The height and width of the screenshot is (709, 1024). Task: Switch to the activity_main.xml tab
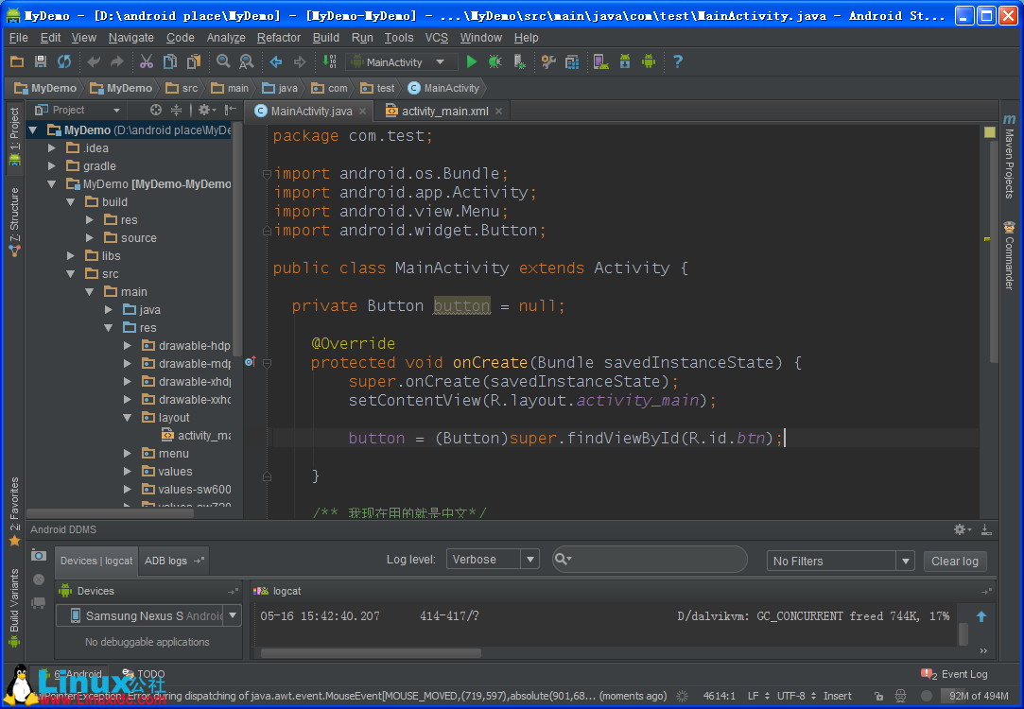(443, 112)
